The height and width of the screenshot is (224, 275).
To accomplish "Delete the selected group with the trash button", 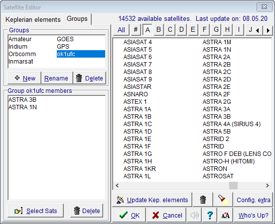I will pyautogui.click(x=90, y=78).
